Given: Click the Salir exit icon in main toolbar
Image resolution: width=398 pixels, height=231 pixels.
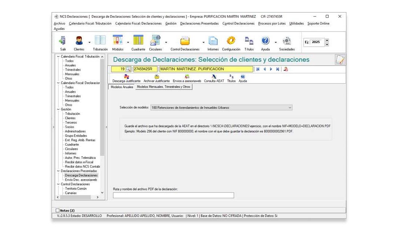Looking at the screenshot, I should pos(63,40).
